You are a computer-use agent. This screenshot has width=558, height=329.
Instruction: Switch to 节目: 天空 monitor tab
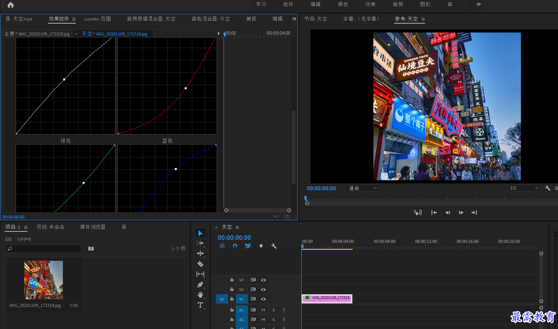point(316,19)
